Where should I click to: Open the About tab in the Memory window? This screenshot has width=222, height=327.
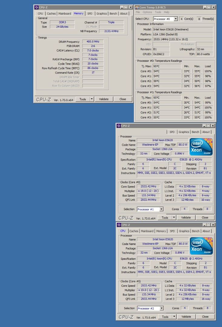(124, 14)
